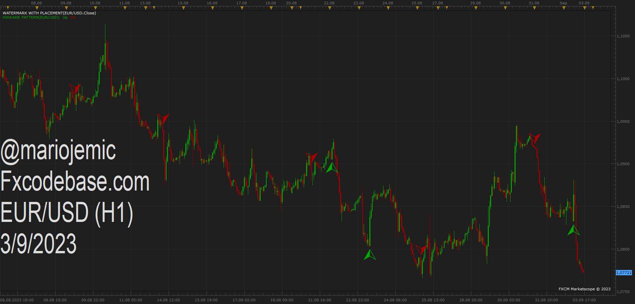Click the day marker under Sep

coord(564,8)
